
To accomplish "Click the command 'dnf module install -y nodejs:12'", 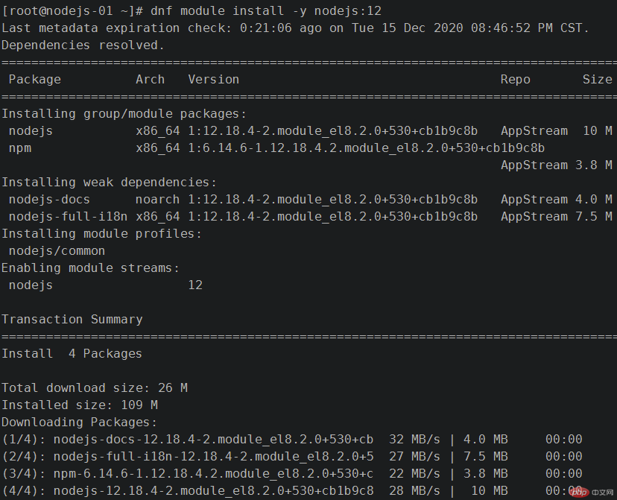I will (266, 10).
